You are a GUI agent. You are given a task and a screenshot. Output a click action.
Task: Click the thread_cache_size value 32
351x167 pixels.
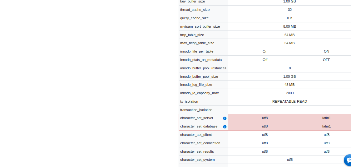[x=290, y=10]
